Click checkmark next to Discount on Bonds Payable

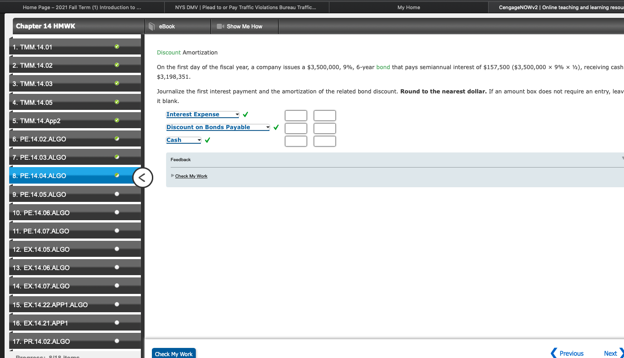click(x=276, y=127)
